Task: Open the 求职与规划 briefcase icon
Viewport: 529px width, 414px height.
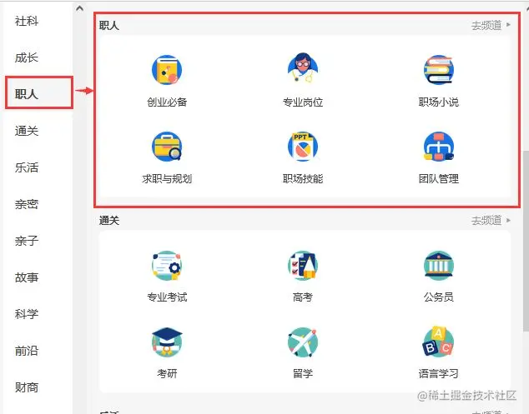Action: [167, 147]
